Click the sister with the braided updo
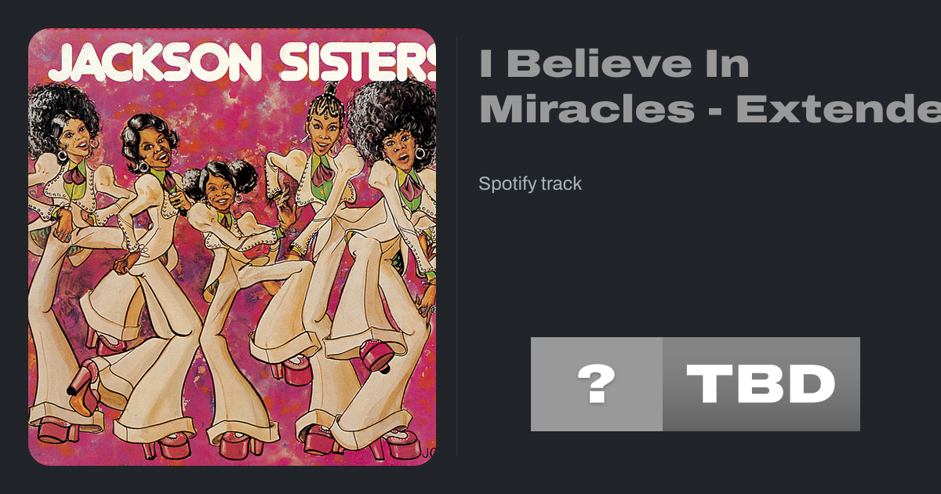This screenshot has width=941, height=494. coord(326,125)
